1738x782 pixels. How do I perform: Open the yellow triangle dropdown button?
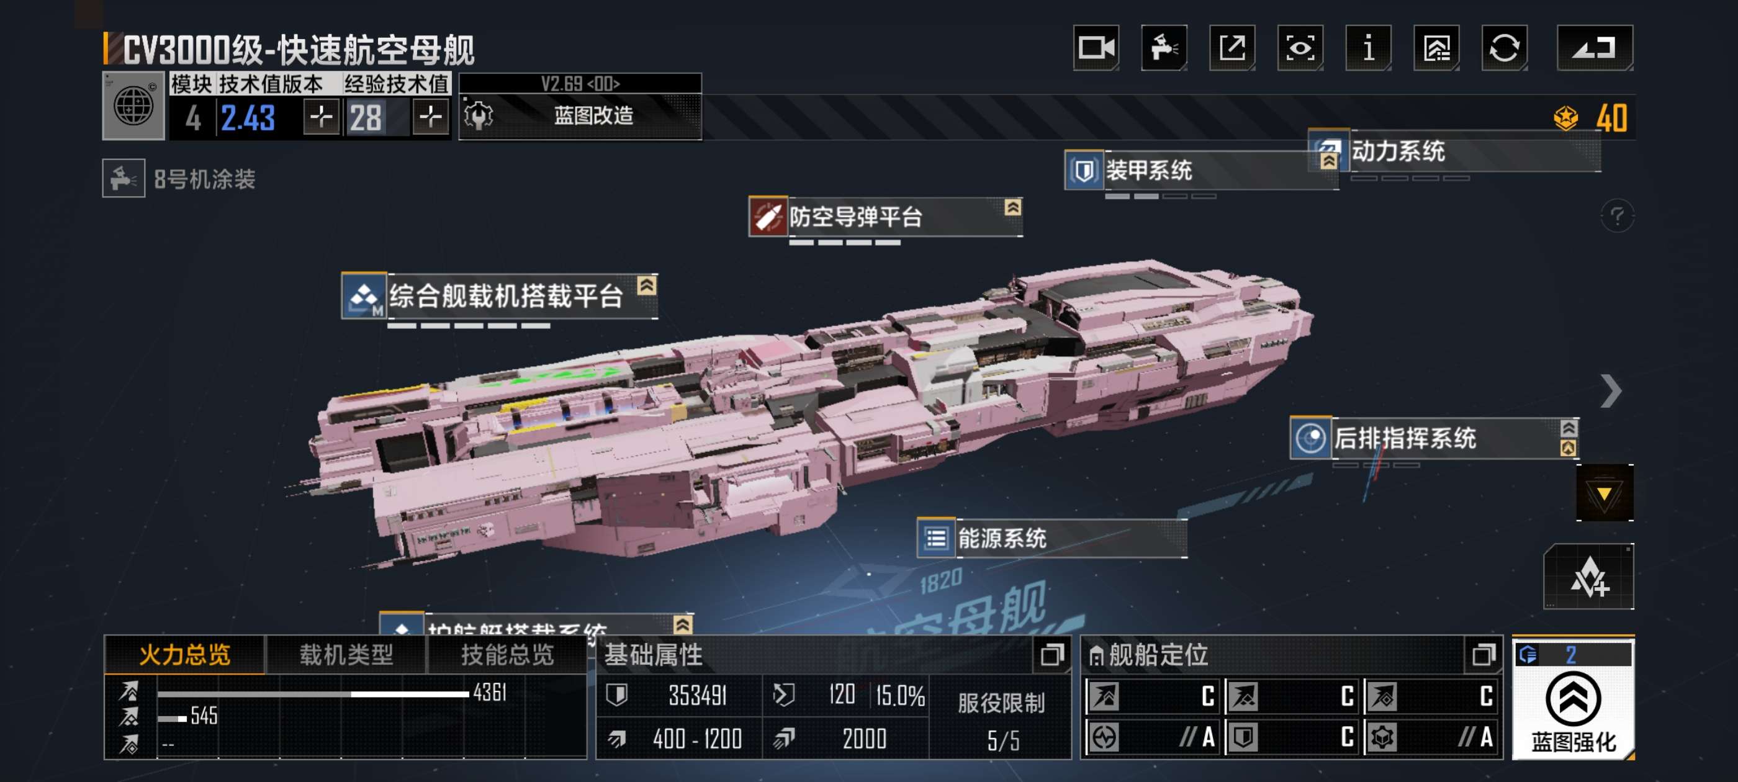coord(1605,493)
